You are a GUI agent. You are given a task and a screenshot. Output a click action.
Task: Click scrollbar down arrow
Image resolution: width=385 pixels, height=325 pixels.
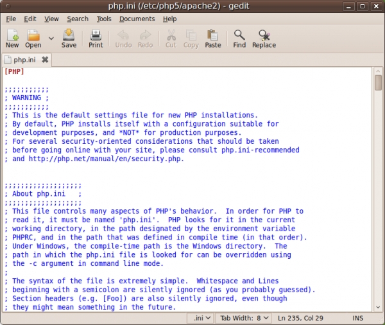[x=378, y=307]
